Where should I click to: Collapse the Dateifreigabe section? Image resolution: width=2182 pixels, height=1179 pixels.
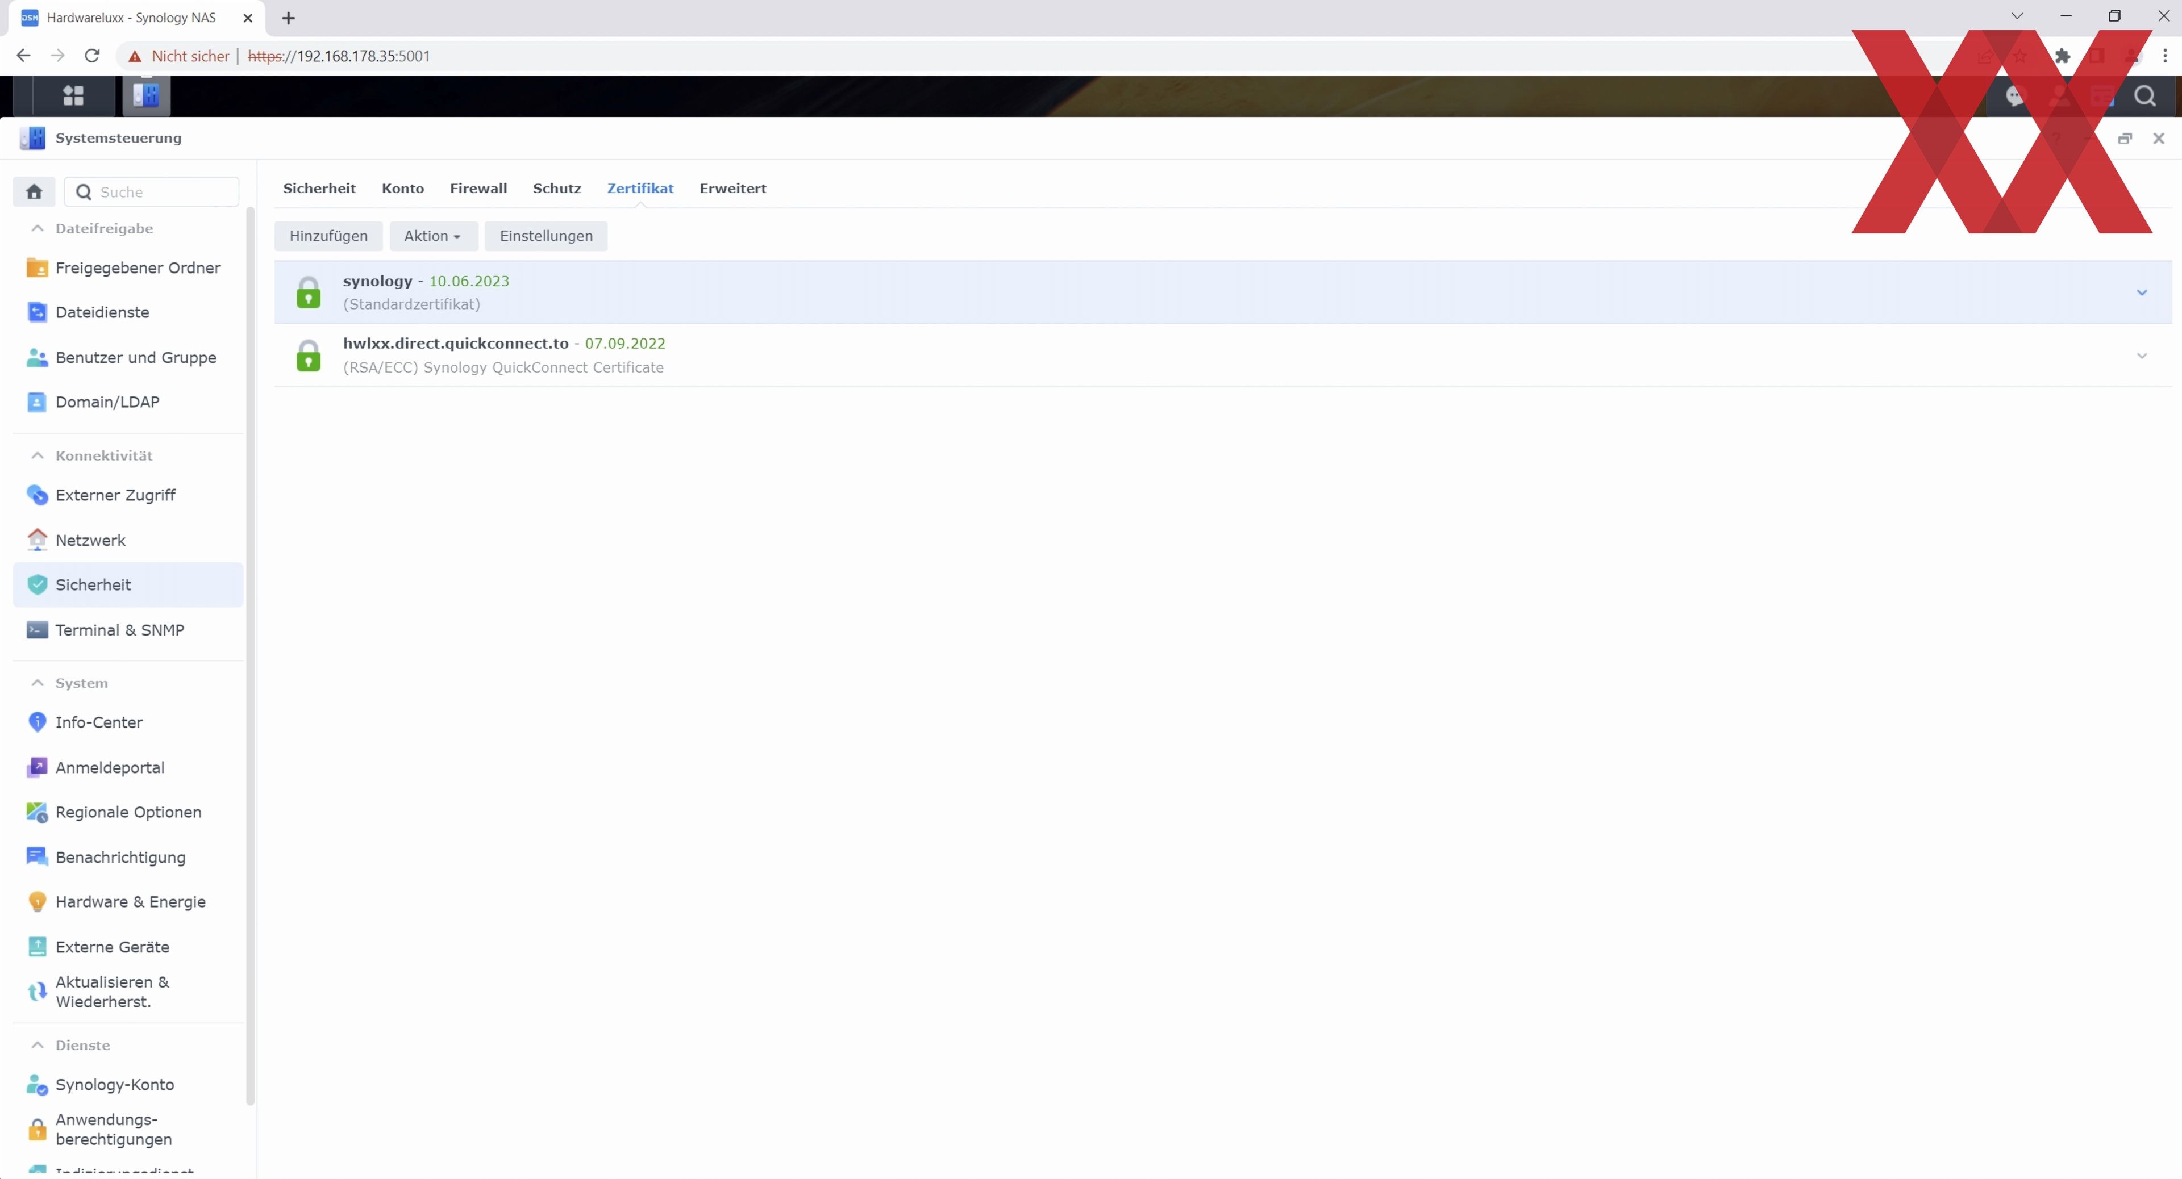click(38, 228)
